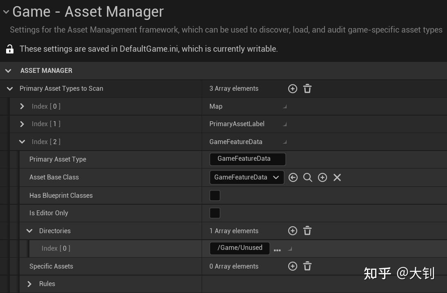Delete all Primary Asset Types to Scan elements
Screen dimensions: 447x293
[307, 89]
